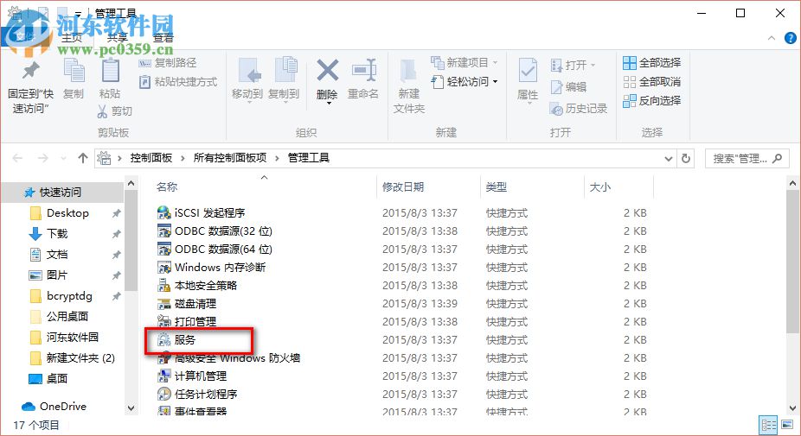Sort by Date modified column header
The height and width of the screenshot is (436, 801).
coord(403,187)
